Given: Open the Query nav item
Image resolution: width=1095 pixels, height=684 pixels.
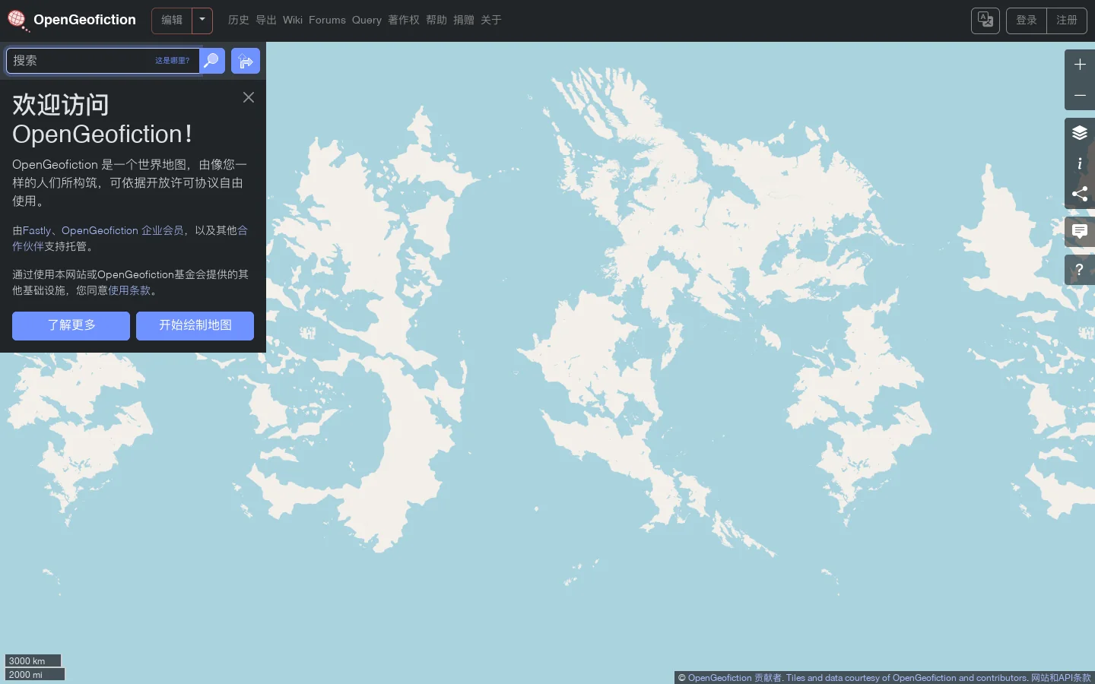Looking at the screenshot, I should pyautogui.click(x=367, y=21).
